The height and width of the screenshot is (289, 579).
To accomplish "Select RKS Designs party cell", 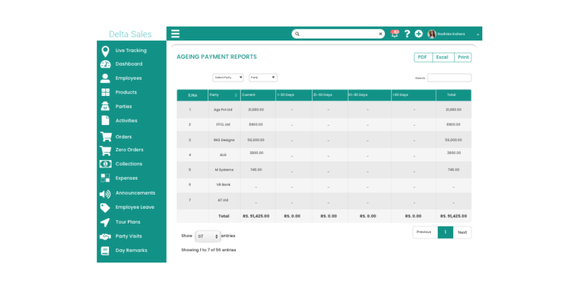I will pos(224,140).
